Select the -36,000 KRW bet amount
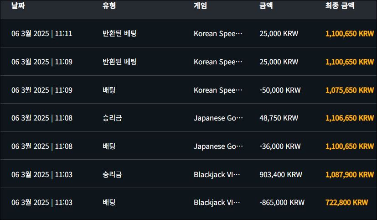The width and height of the screenshot is (377, 220). (280, 147)
